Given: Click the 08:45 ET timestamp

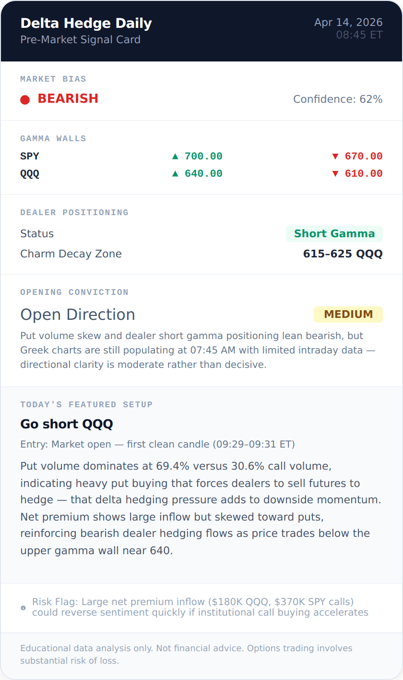Looking at the screenshot, I should (x=359, y=35).
